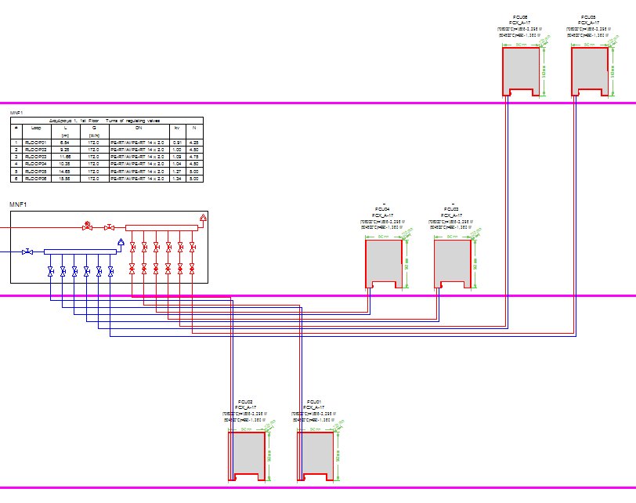Click the FCU04 fan coil unit
The image size is (636, 503).
[384, 263]
